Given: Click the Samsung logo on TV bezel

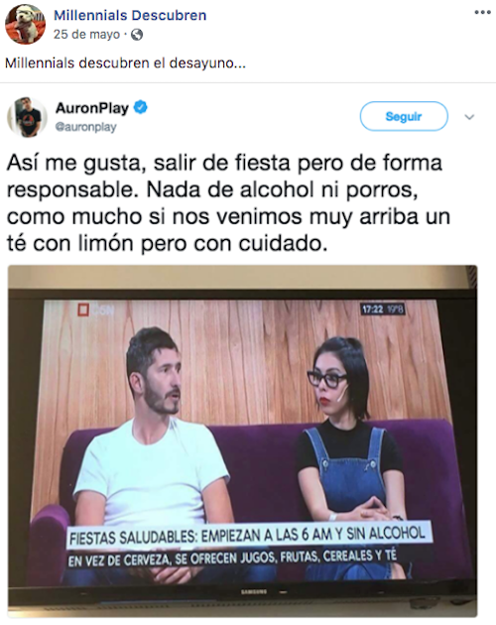Looking at the screenshot, I should (254, 592).
